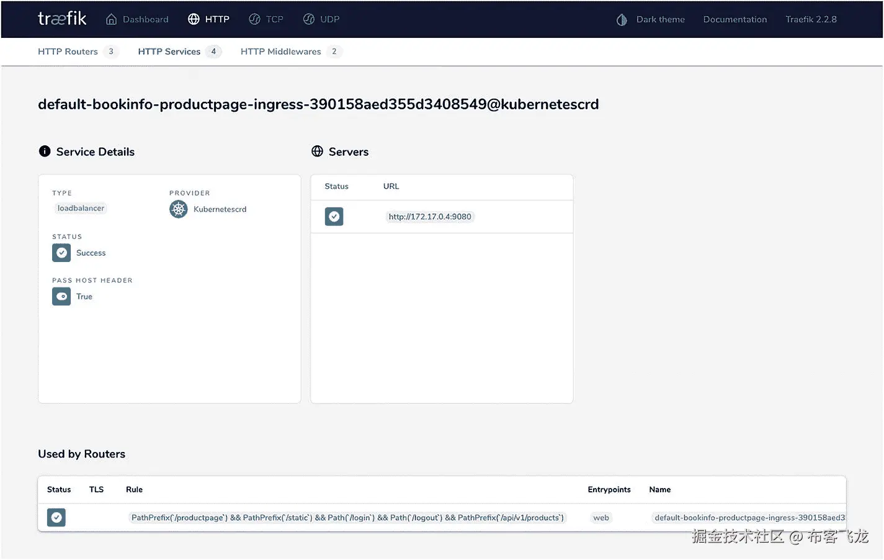Click the server URL http://172.17.0.4:9080
Screen dimensions: 884x560
430,217
